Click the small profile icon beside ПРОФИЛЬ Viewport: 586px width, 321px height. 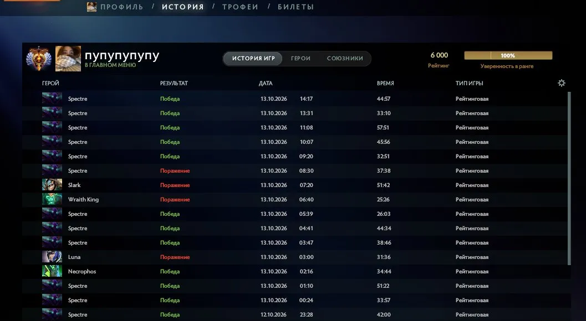pos(91,7)
